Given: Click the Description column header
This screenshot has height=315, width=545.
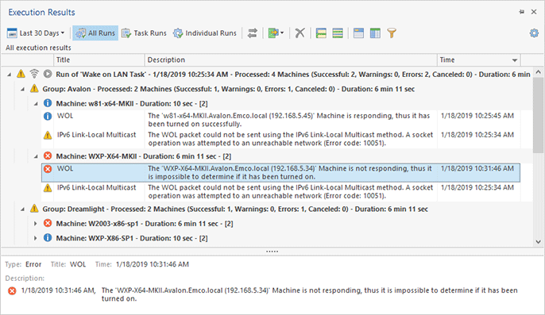Looking at the screenshot, I should click(x=291, y=60).
